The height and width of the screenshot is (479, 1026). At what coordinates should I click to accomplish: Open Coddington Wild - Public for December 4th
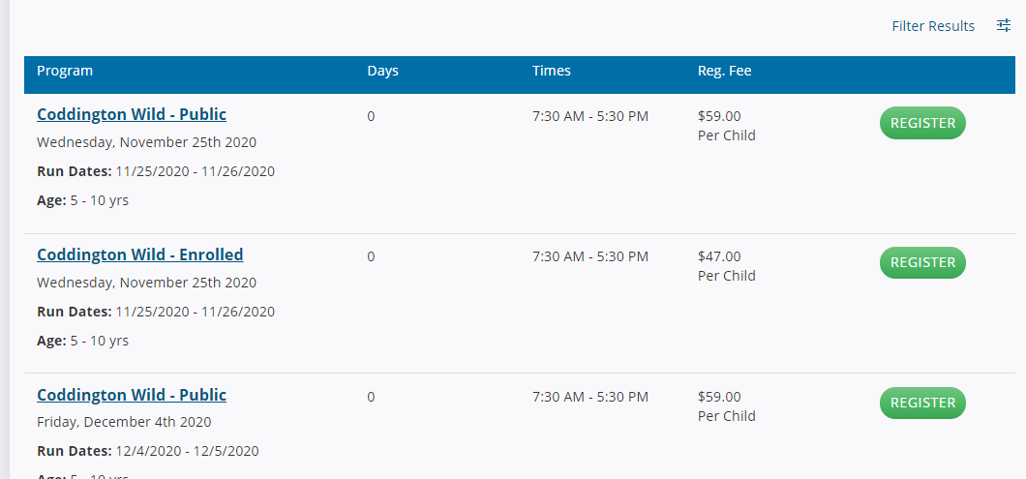pyautogui.click(x=132, y=395)
